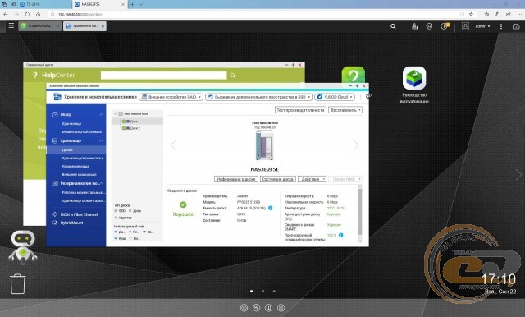Image resolution: width=525 pixels, height=317 pixels.
Task: Open the admin user dropdown
Action: click(482, 26)
